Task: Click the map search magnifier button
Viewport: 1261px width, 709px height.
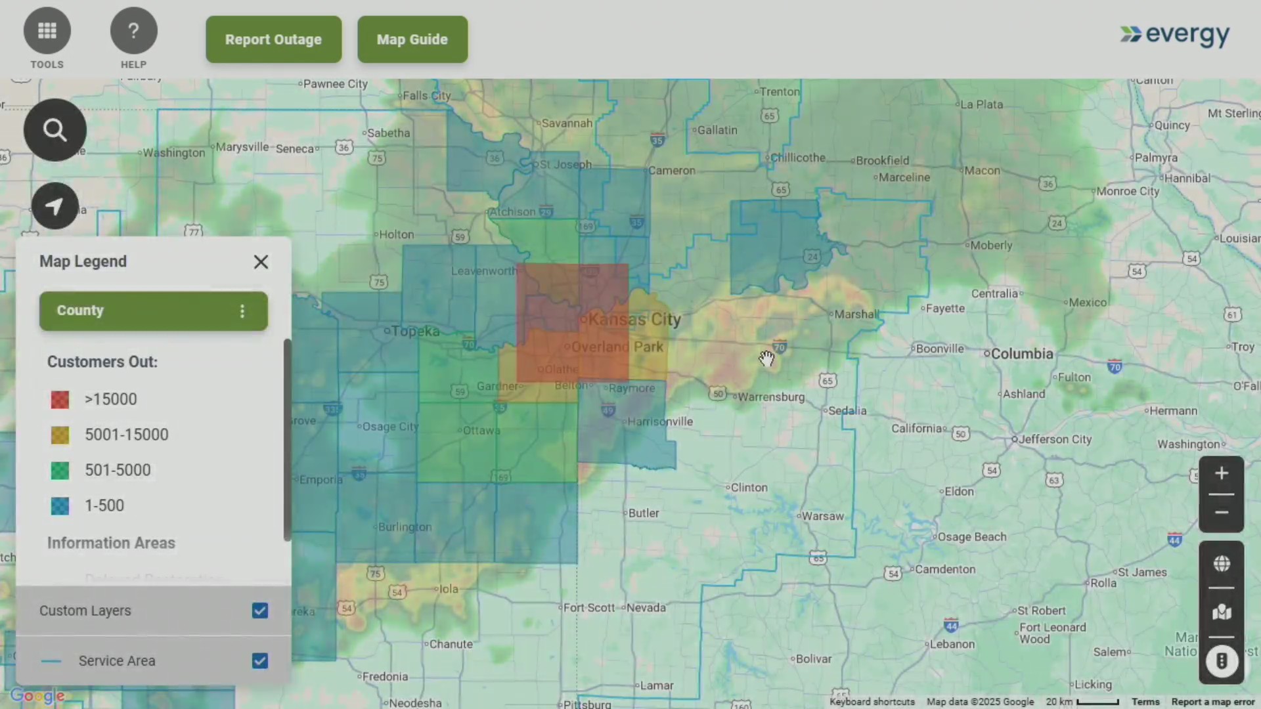Action: (x=55, y=130)
